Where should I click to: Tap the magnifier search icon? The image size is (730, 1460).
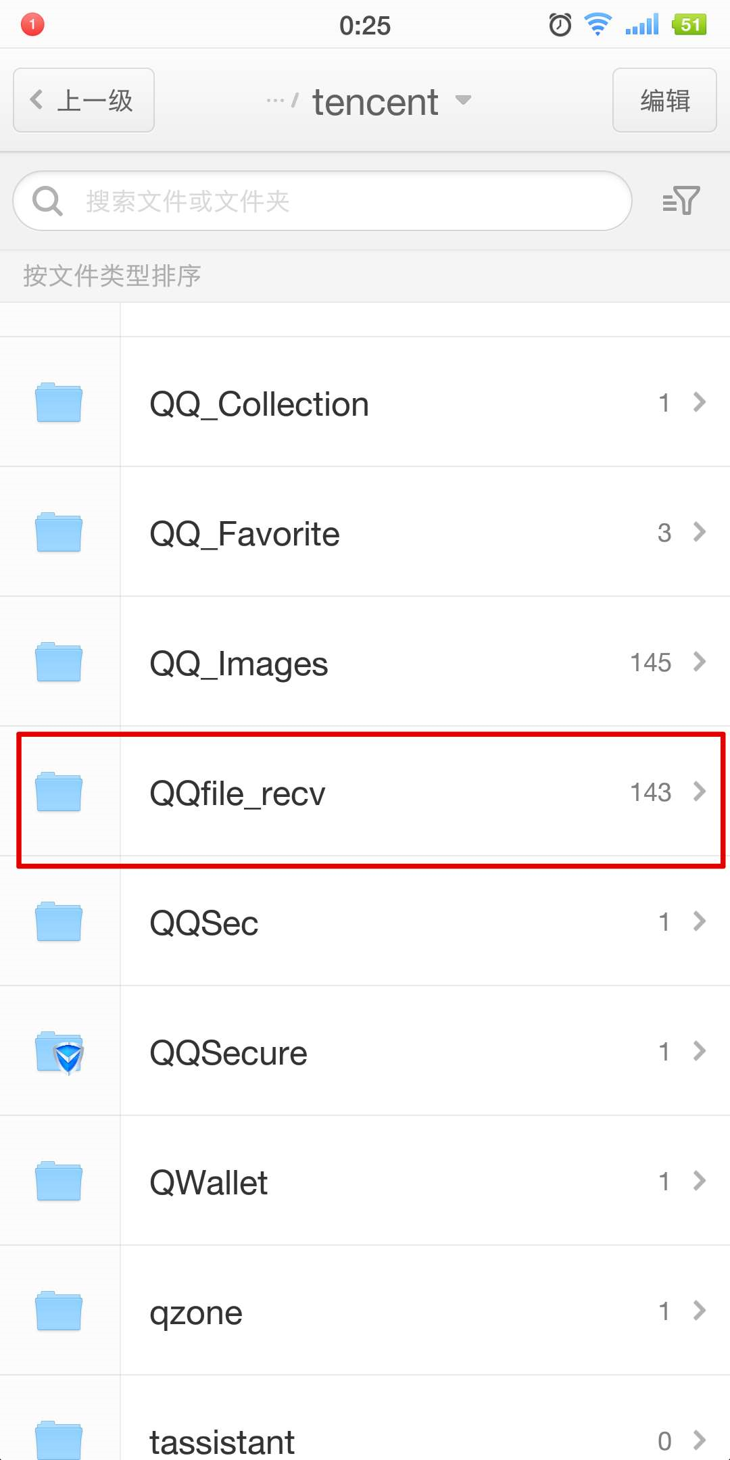coord(47,201)
